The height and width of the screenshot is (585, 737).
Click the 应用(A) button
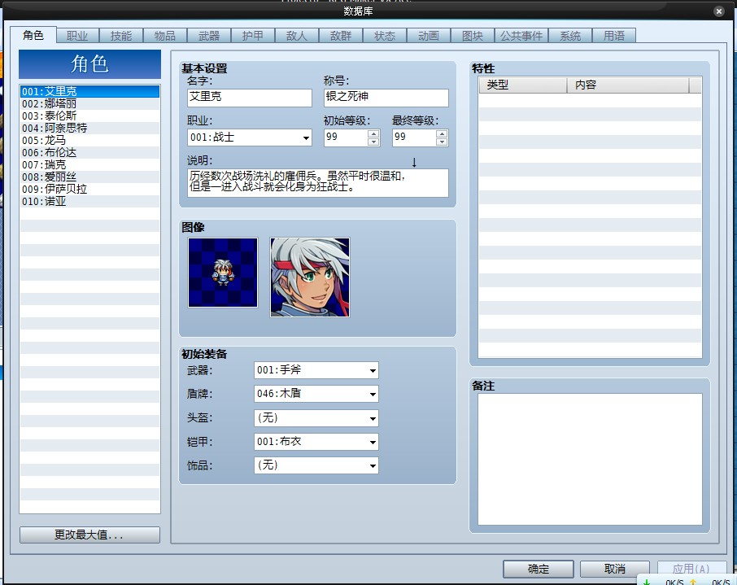coord(691,569)
